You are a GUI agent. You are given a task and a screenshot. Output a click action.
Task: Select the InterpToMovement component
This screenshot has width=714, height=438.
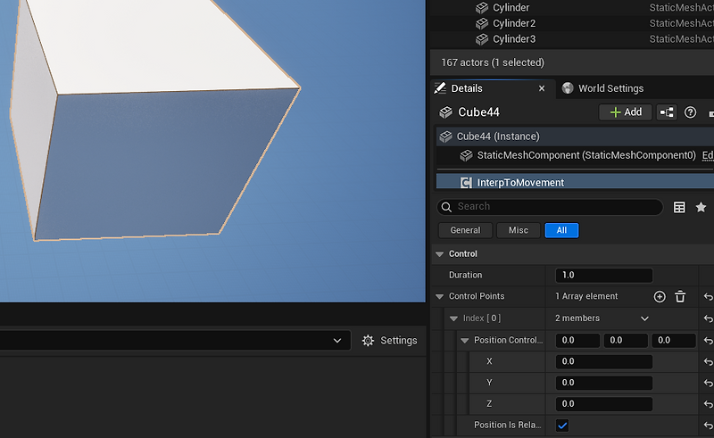(x=575, y=182)
